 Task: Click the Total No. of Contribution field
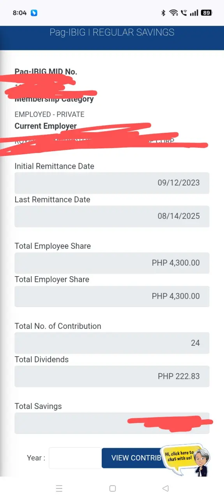point(112,343)
